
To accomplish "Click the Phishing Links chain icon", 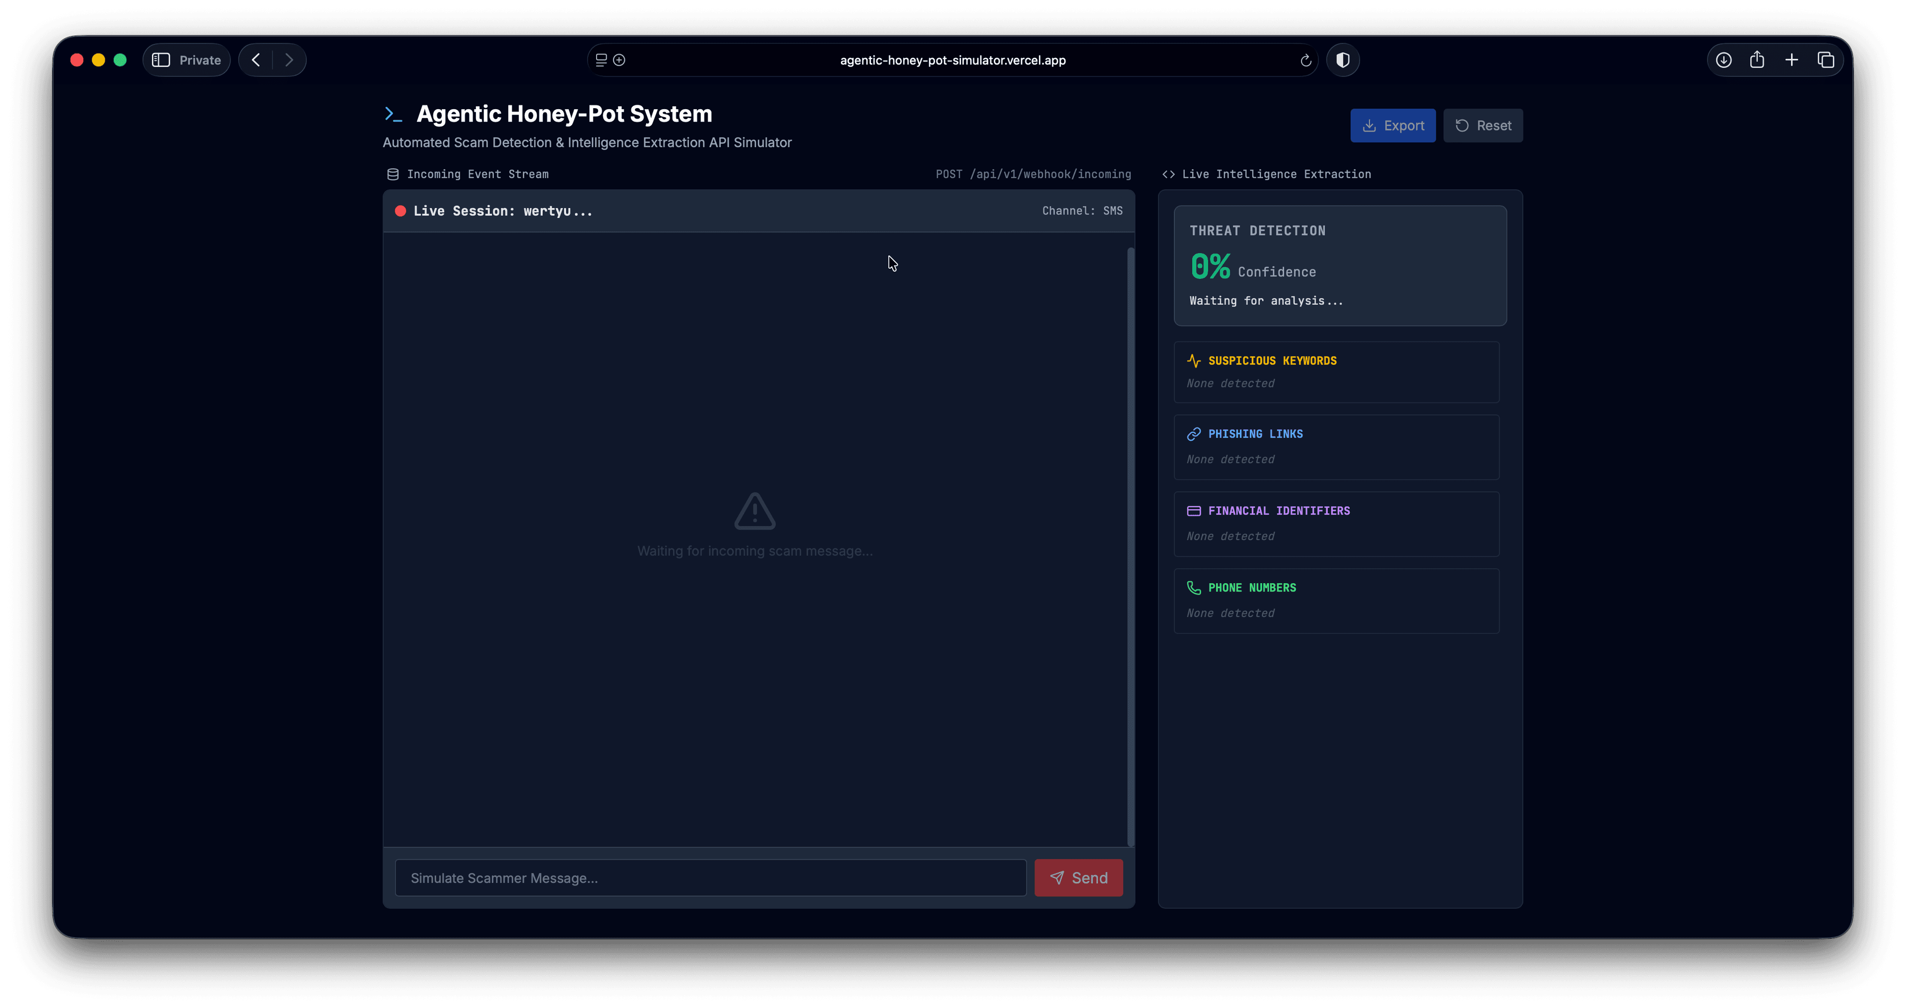I will coord(1193,434).
